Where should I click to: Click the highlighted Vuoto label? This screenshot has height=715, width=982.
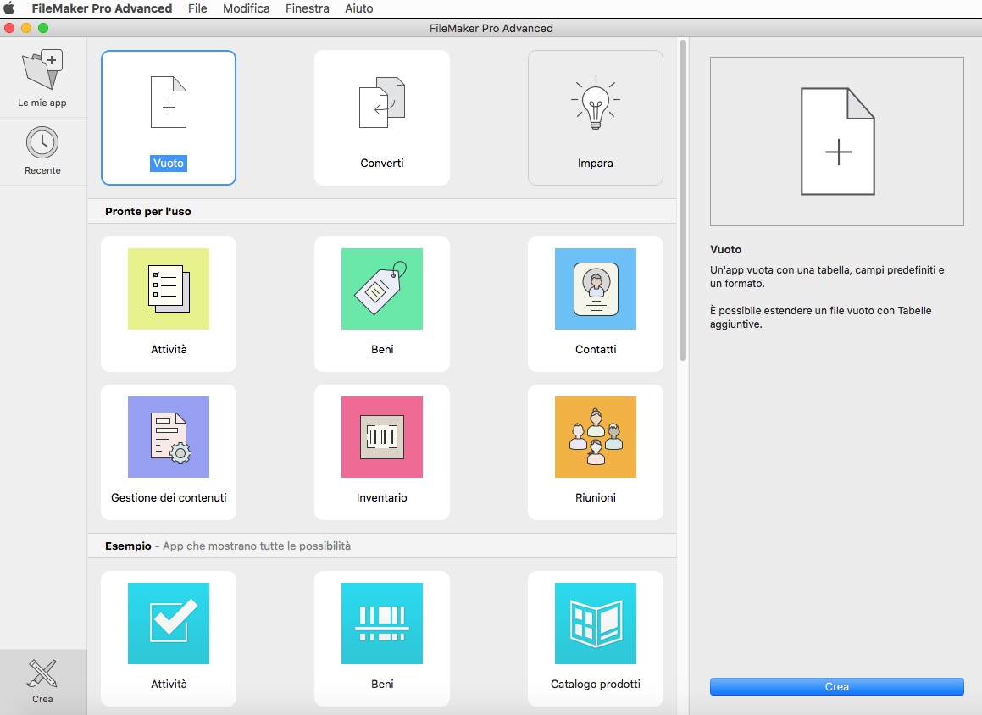tap(169, 163)
